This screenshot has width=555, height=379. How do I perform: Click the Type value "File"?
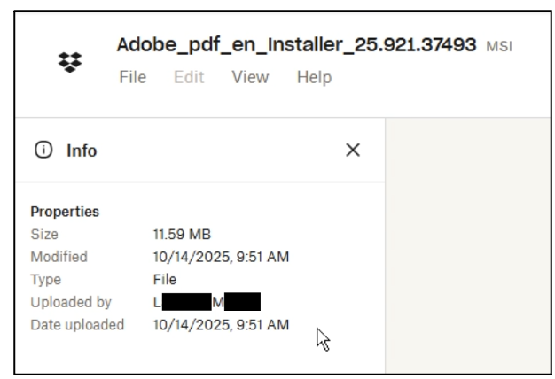click(x=165, y=280)
